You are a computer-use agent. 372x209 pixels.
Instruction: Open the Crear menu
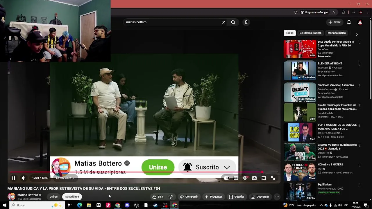click(334, 22)
